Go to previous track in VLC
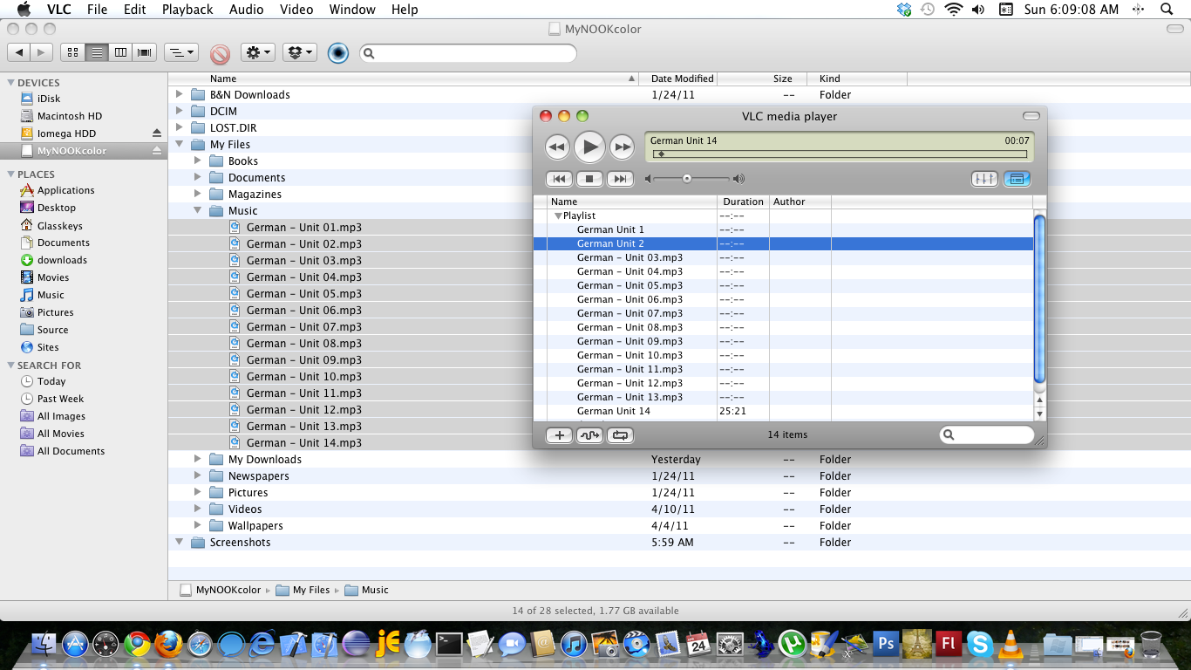This screenshot has height=670, width=1191. coord(559,179)
